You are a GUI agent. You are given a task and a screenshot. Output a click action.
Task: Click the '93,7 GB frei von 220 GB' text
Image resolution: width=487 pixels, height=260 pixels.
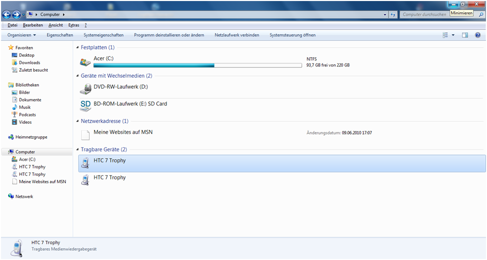tap(328, 65)
